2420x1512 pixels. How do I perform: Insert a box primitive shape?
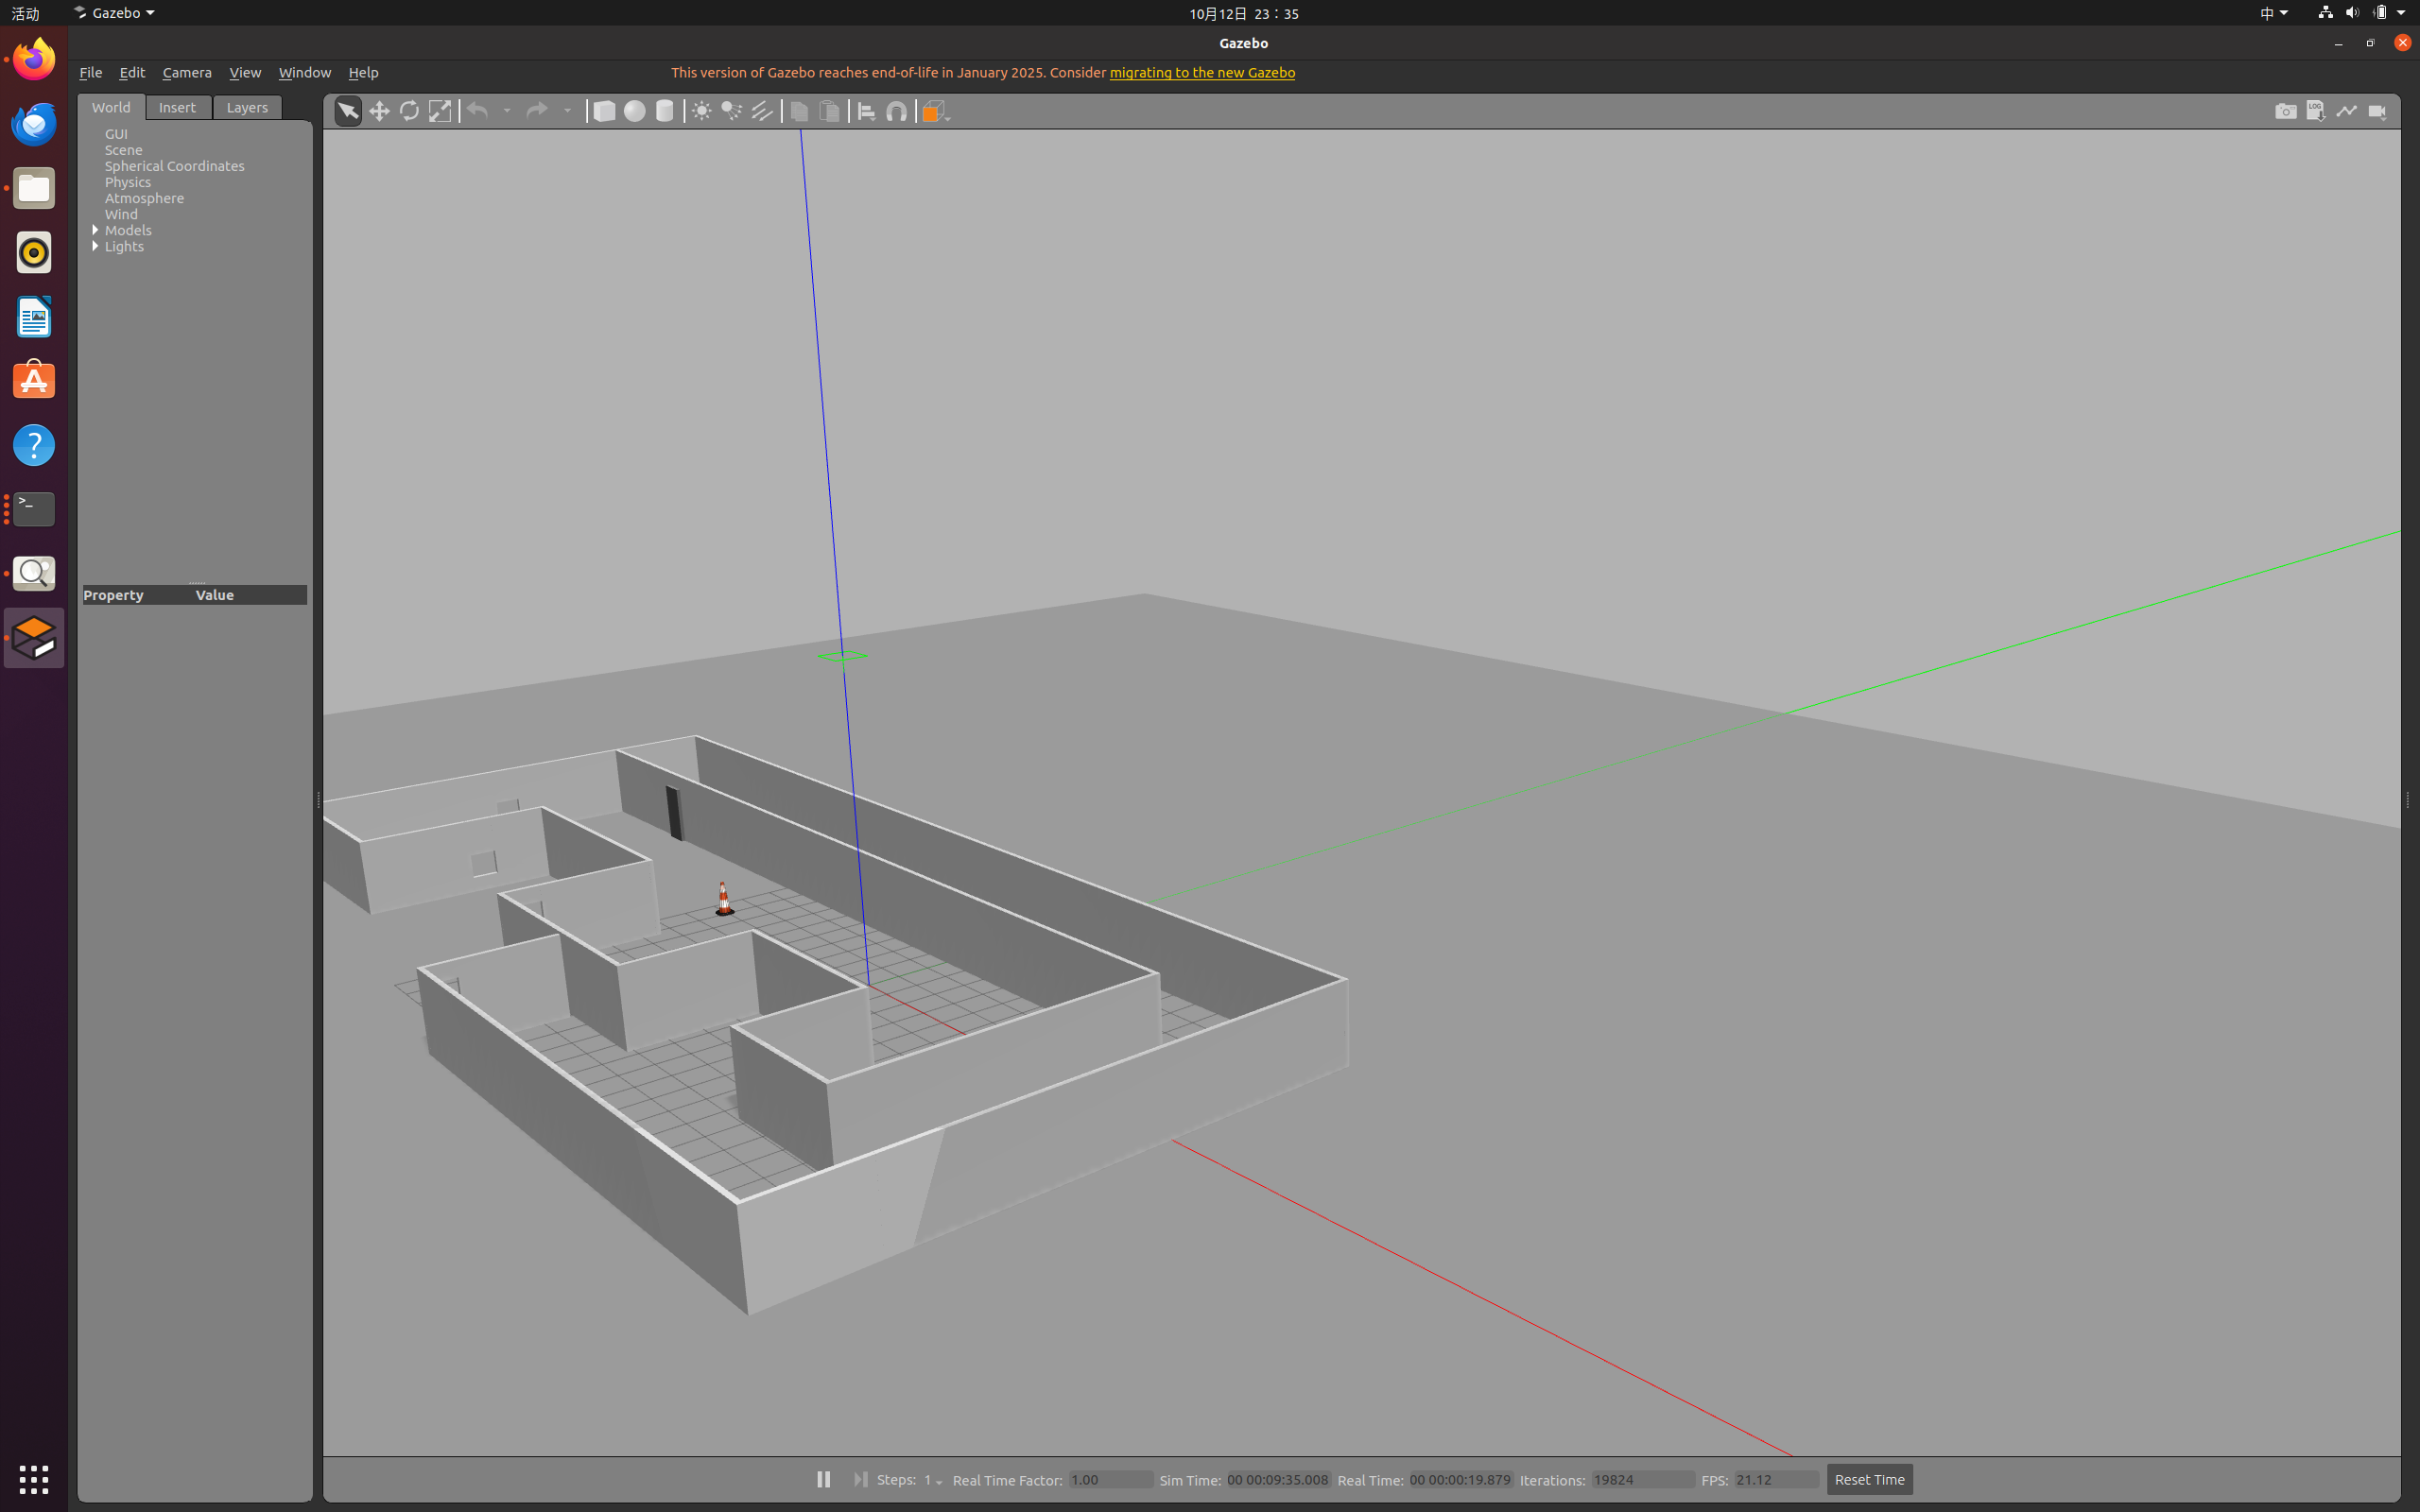604,111
